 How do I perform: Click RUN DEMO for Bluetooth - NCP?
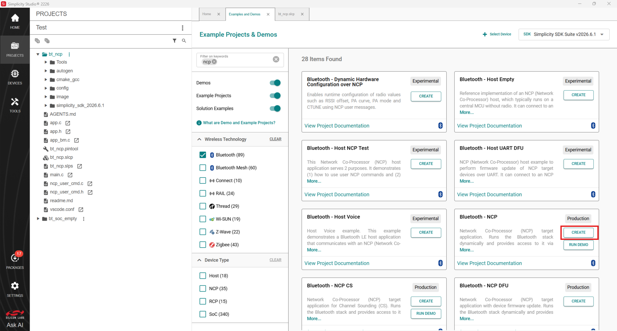578,245
